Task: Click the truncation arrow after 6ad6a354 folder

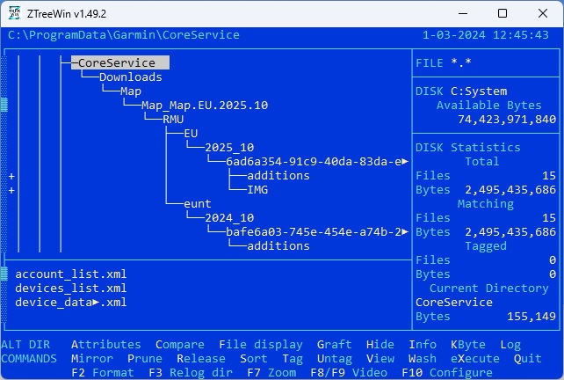Action: (405, 162)
